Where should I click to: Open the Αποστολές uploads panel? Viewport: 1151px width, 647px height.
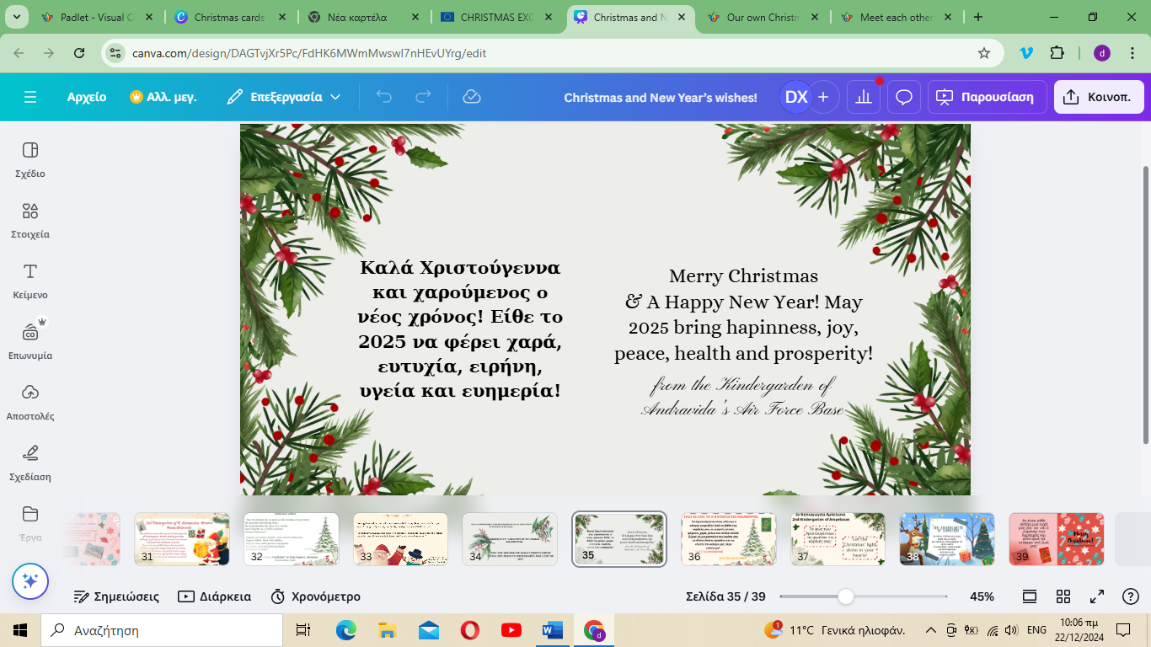coord(30,401)
